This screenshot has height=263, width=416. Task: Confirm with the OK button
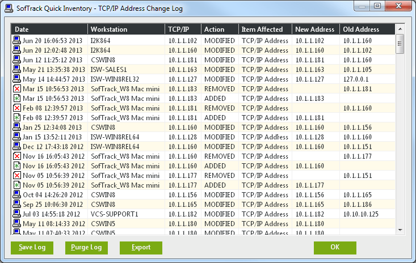335,248
